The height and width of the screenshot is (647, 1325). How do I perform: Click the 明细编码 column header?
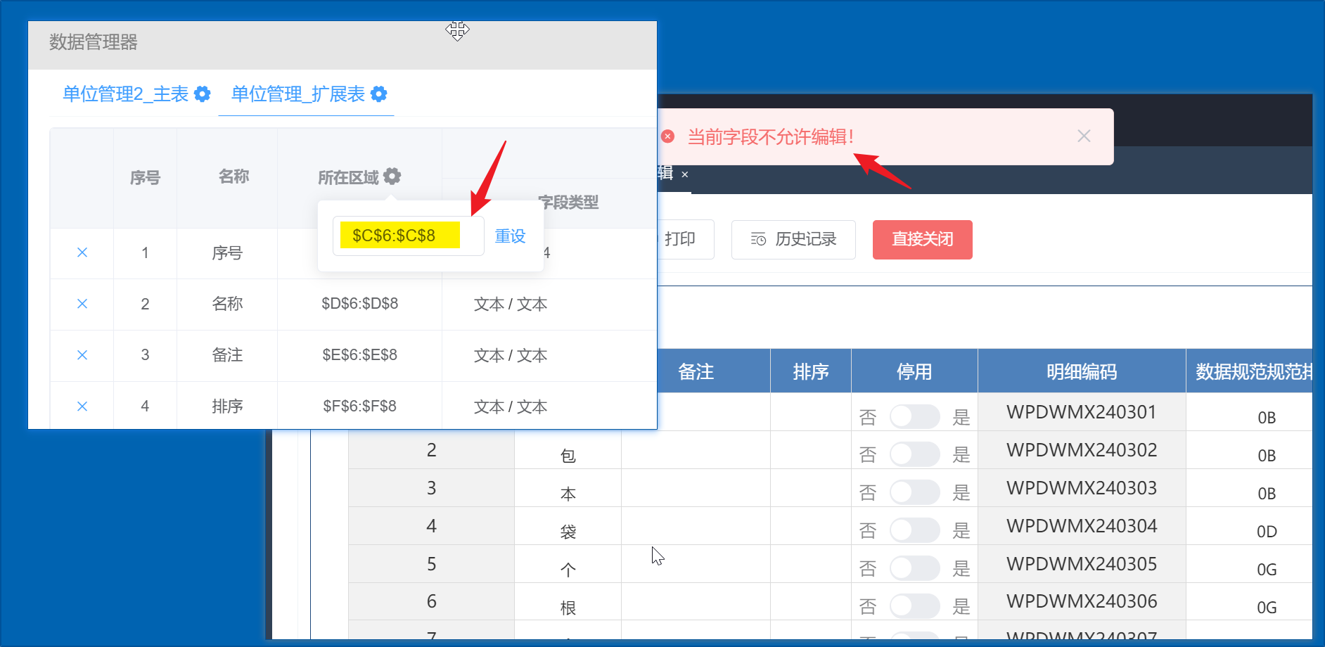point(1082,371)
